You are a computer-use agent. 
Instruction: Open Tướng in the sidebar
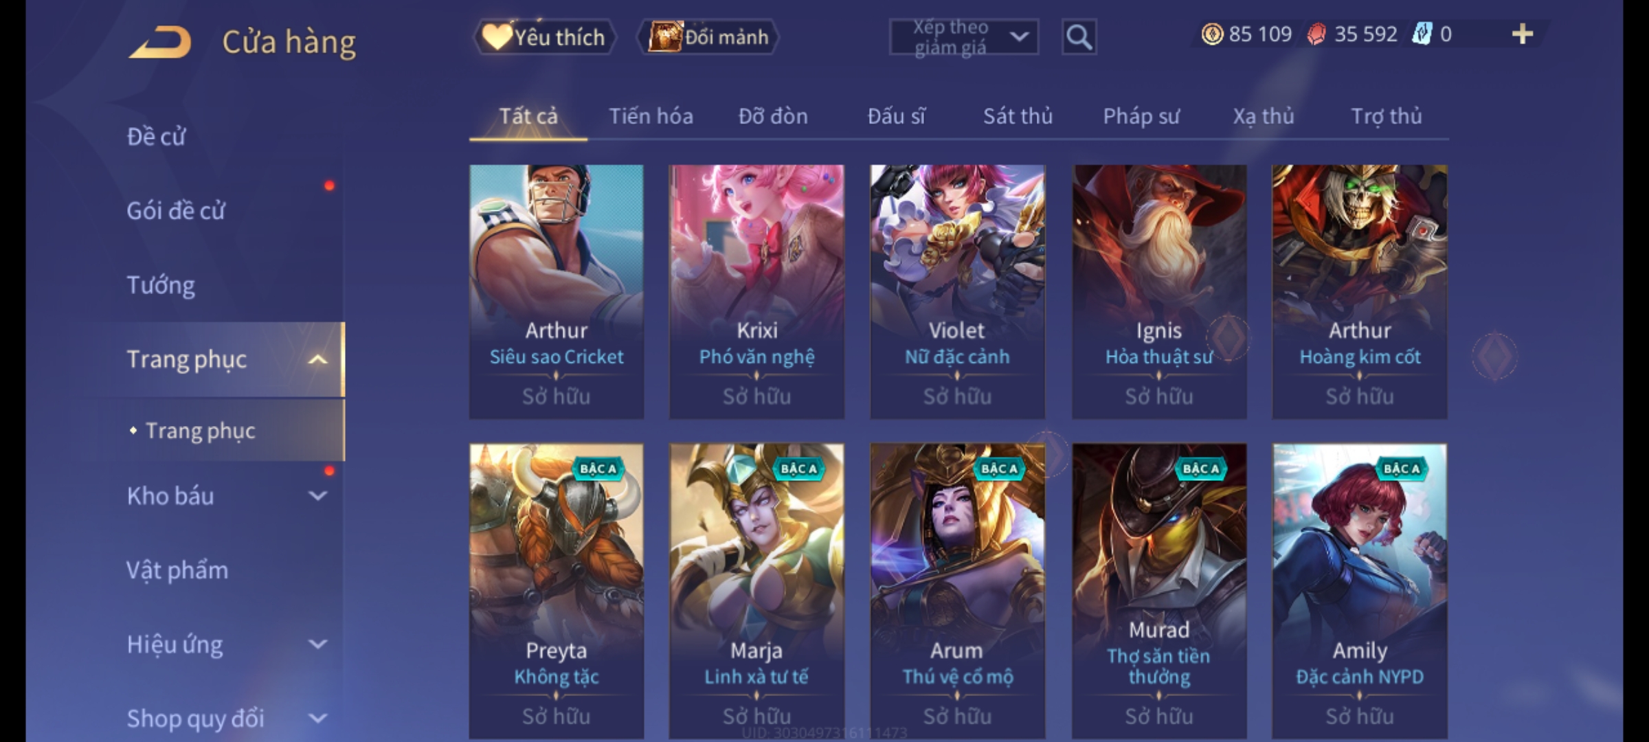161,285
